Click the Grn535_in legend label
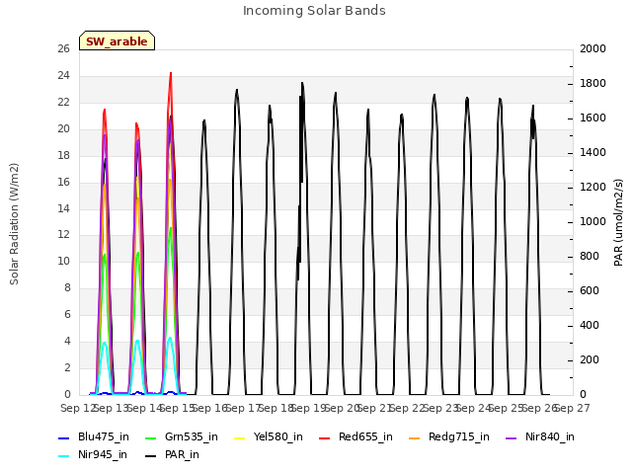Image resolution: width=632 pixels, height=474 pixels. click(191, 436)
